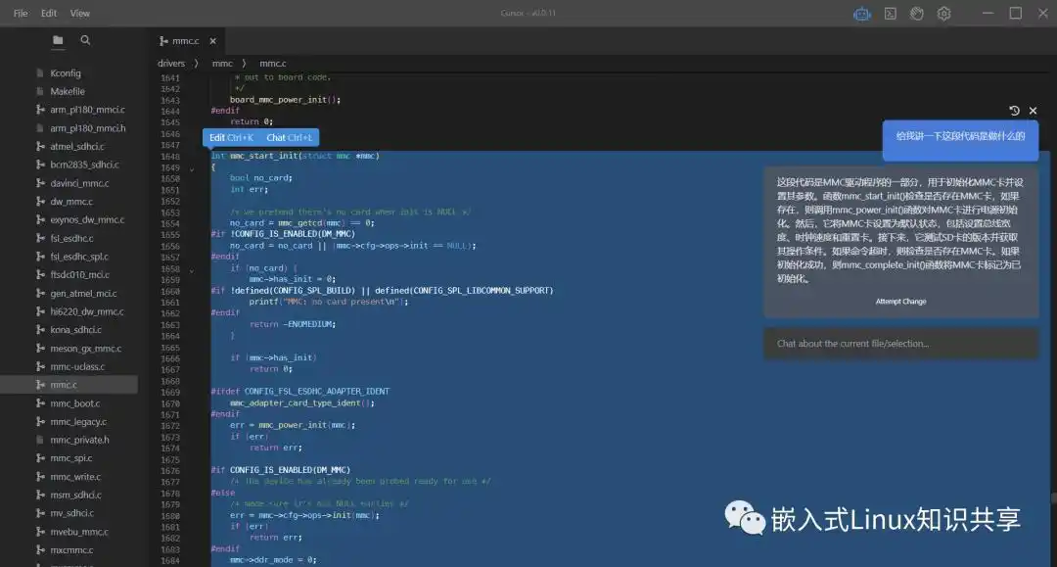Click Chat Ctrl+L inline button
Viewport: 1057px width, 567px height.
pyautogui.click(x=289, y=138)
